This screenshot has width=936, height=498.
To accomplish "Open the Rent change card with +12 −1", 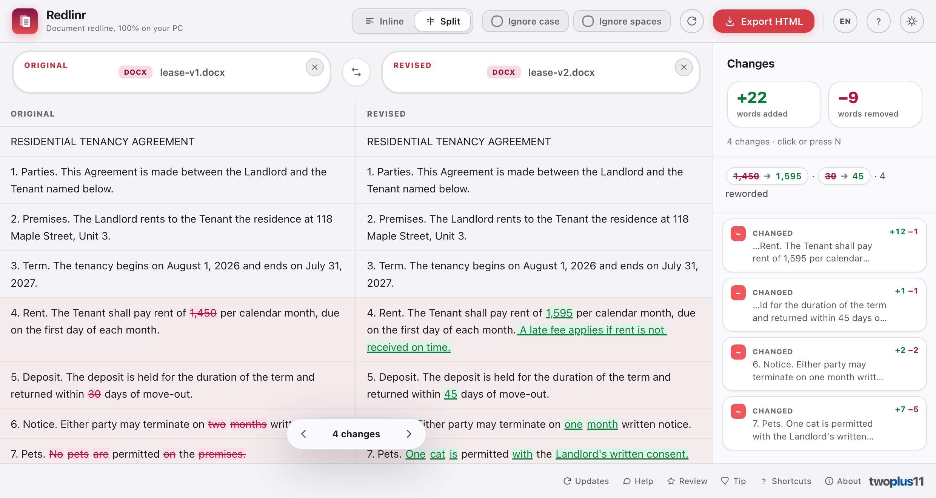I will pos(824,246).
